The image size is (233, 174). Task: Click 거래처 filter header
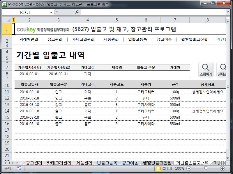coord(175,68)
